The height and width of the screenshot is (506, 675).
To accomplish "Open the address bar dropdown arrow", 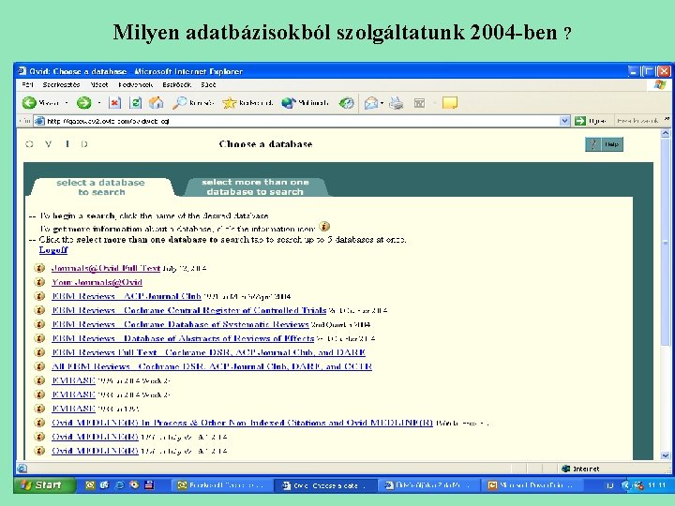I will pyautogui.click(x=564, y=121).
